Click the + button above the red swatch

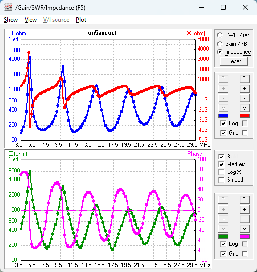244,88
